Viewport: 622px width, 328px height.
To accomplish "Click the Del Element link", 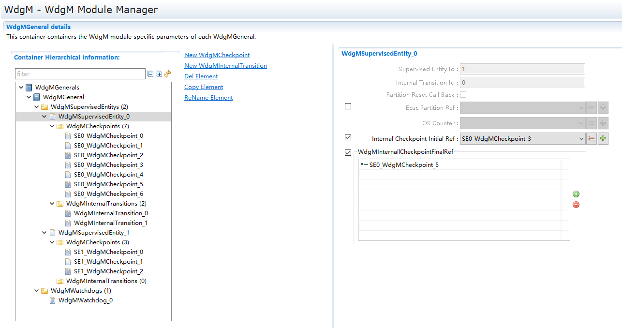I will click(x=201, y=76).
